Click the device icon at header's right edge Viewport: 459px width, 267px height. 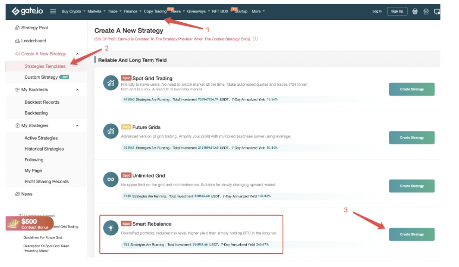tap(437, 12)
